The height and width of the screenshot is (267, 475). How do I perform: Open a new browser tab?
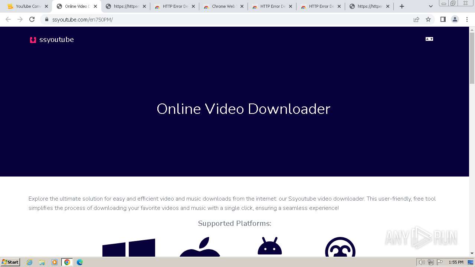click(x=402, y=6)
